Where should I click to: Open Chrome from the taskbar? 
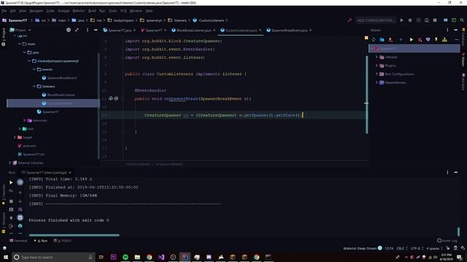[x=149, y=257]
